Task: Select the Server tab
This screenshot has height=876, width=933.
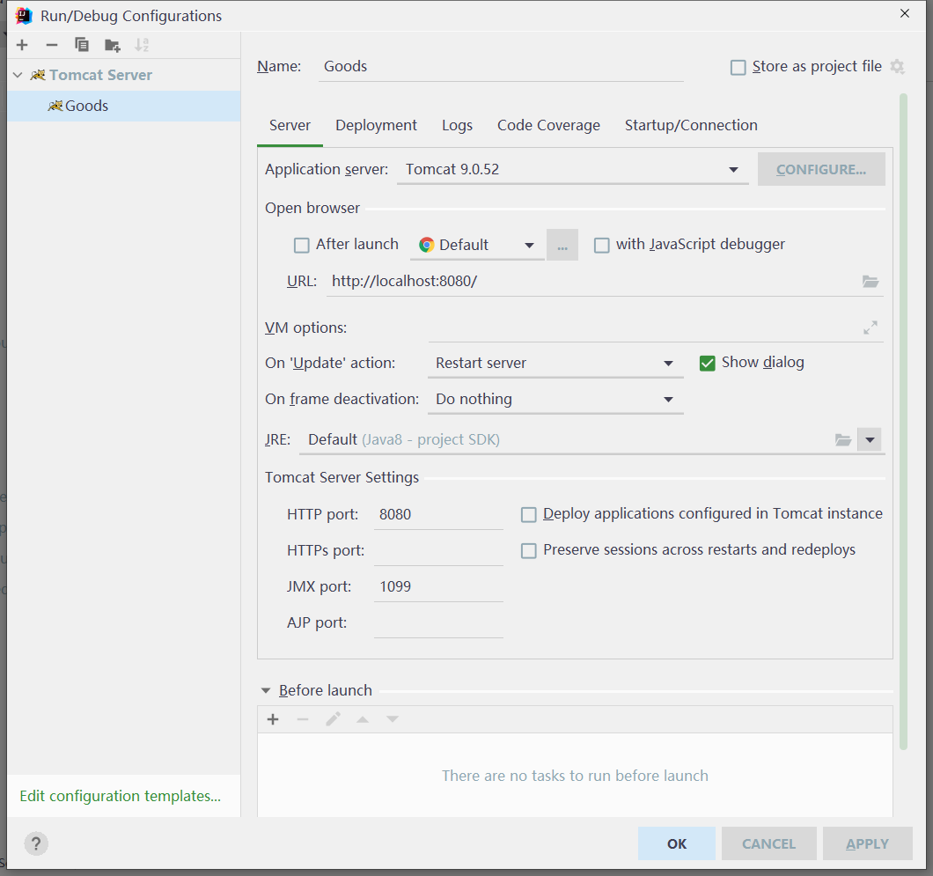Action: tap(290, 126)
